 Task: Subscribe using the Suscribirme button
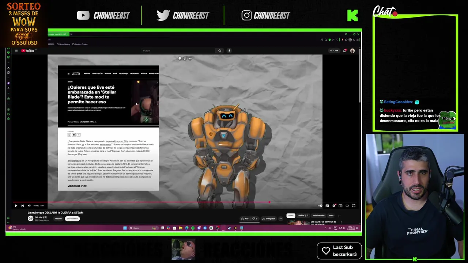point(72,219)
